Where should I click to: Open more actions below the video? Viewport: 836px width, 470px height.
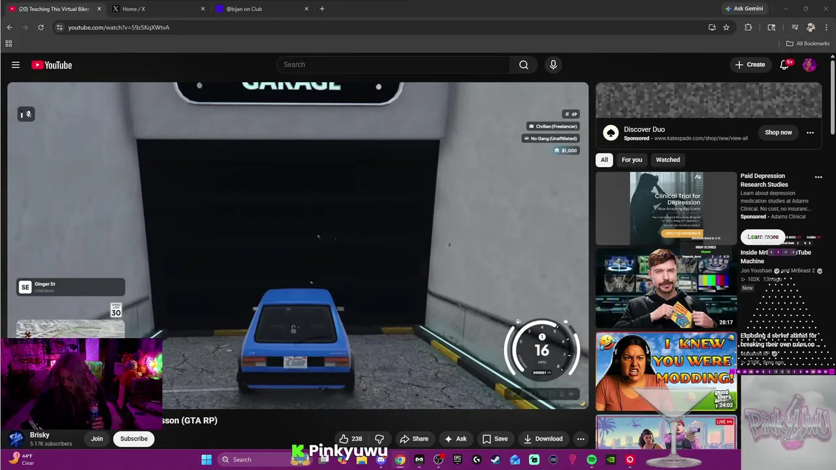click(581, 439)
